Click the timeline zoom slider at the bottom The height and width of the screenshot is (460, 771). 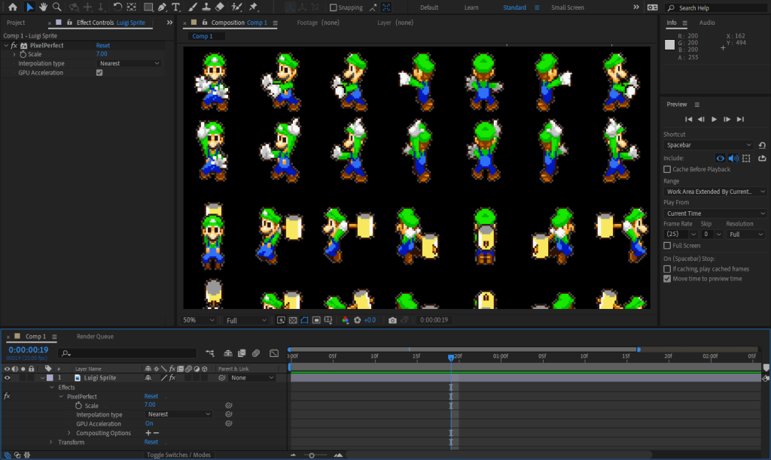[x=312, y=455]
